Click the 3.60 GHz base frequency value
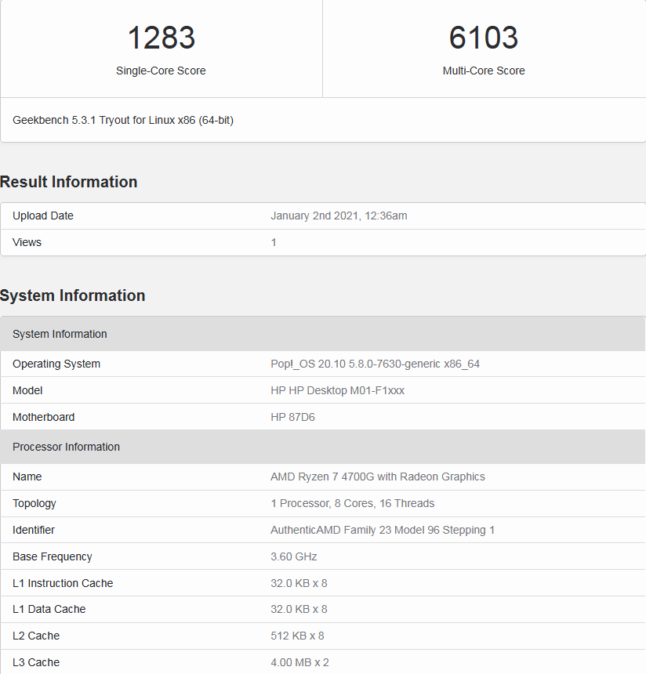Image resolution: width=646 pixels, height=674 pixels. (293, 556)
